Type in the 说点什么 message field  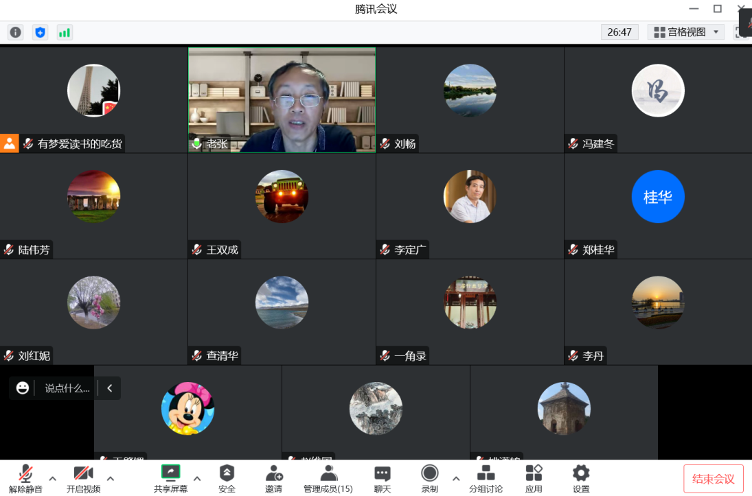point(67,388)
